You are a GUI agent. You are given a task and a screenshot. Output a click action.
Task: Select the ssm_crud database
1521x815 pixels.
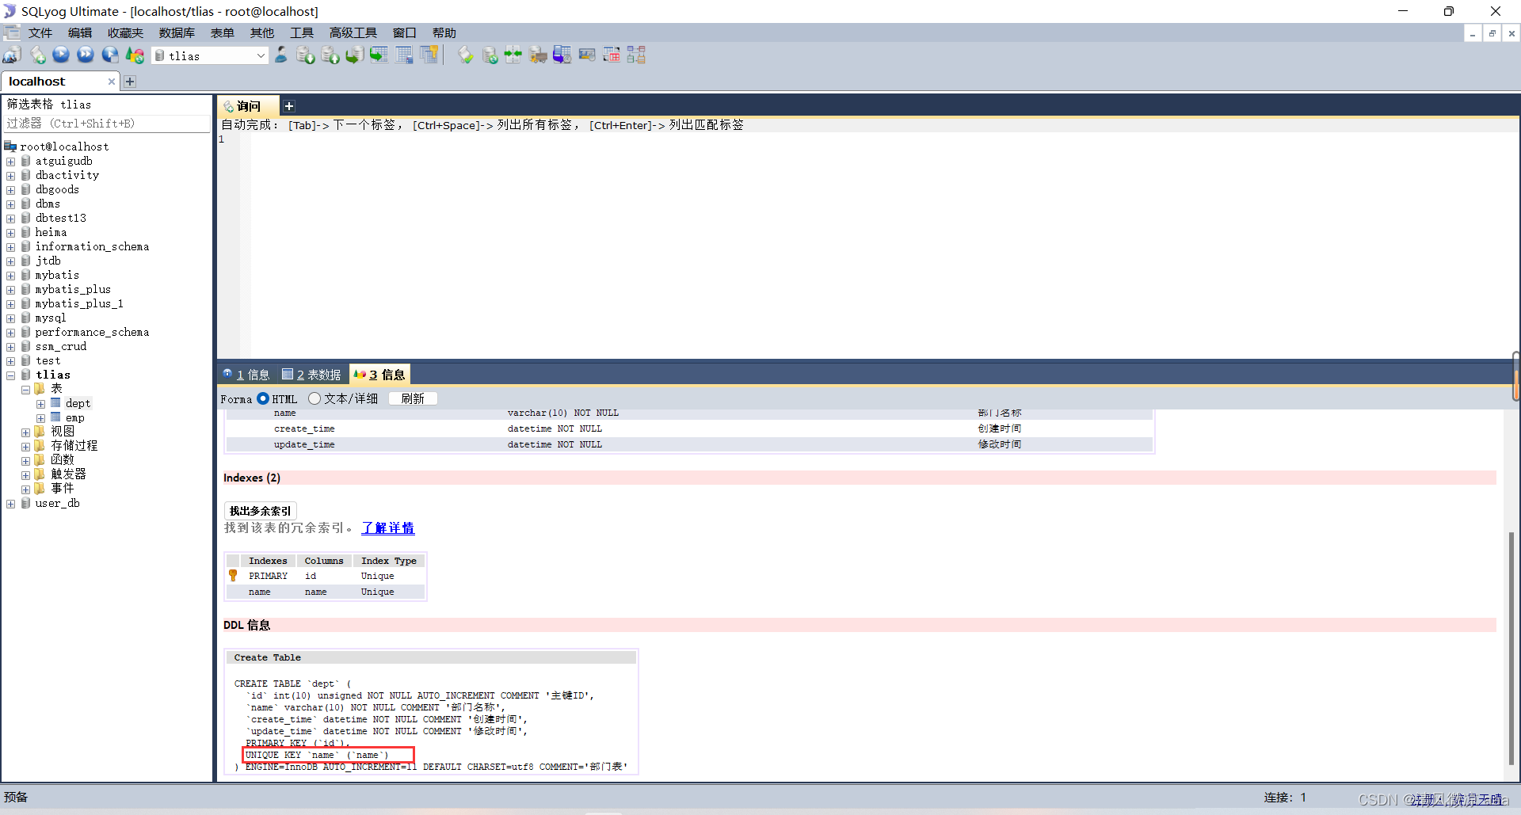point(61,346)
